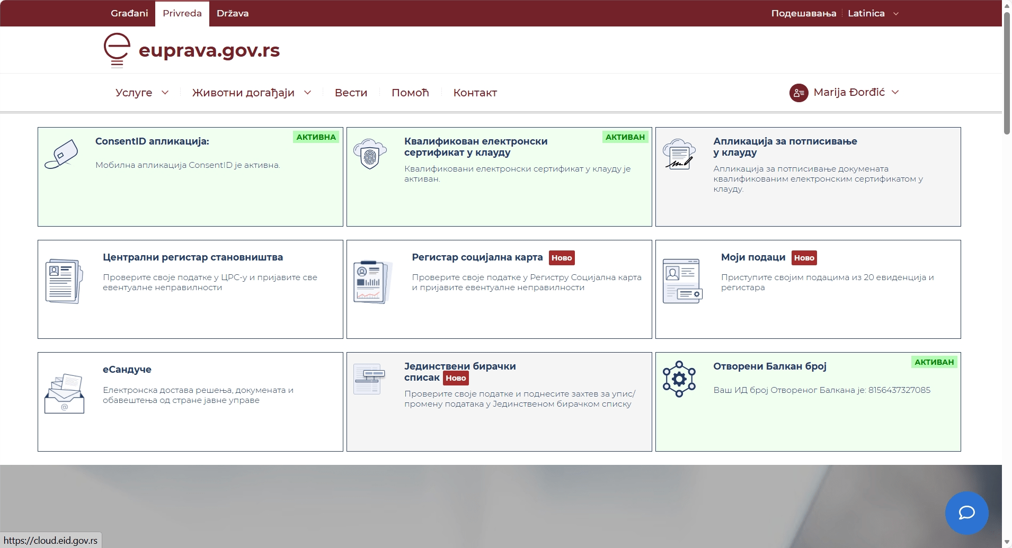Expand the Животни догађаји dropdown

coord(251,93)
